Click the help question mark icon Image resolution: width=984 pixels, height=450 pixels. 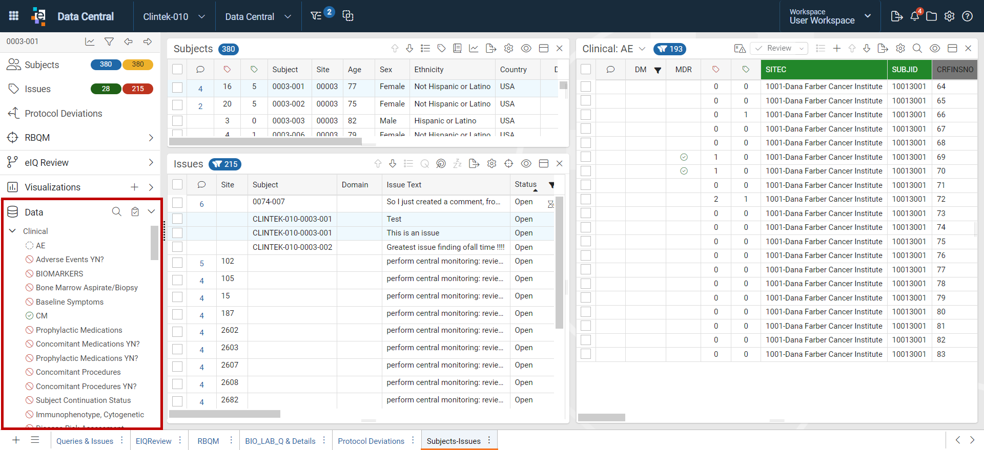click(967, 16)
